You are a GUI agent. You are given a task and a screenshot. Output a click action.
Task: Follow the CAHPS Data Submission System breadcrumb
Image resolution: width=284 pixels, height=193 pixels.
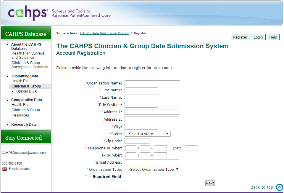click(105, 33)
